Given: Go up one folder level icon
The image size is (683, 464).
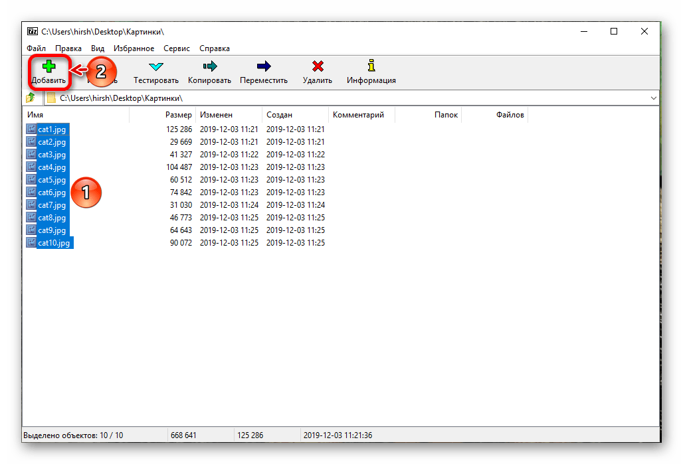Looking at the screenshot, I should pos(31,98).
